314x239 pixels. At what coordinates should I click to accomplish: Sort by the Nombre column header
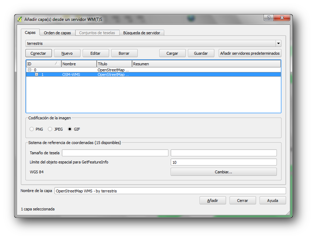[79, 64]
